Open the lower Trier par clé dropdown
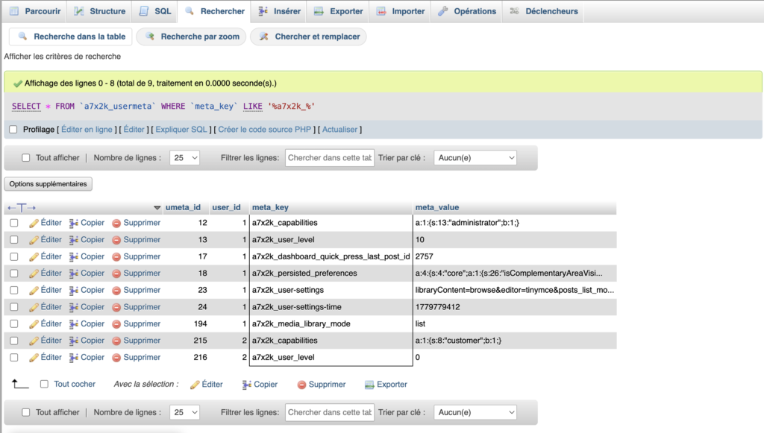The width and height of the screenshot is (764, 433). click(x=475, y=412)
